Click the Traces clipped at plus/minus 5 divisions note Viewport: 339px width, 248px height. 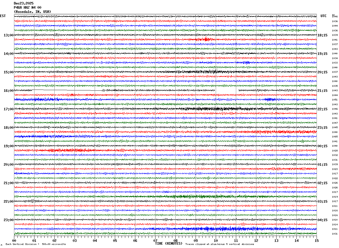pyautogui.click(x=220, y=244)
